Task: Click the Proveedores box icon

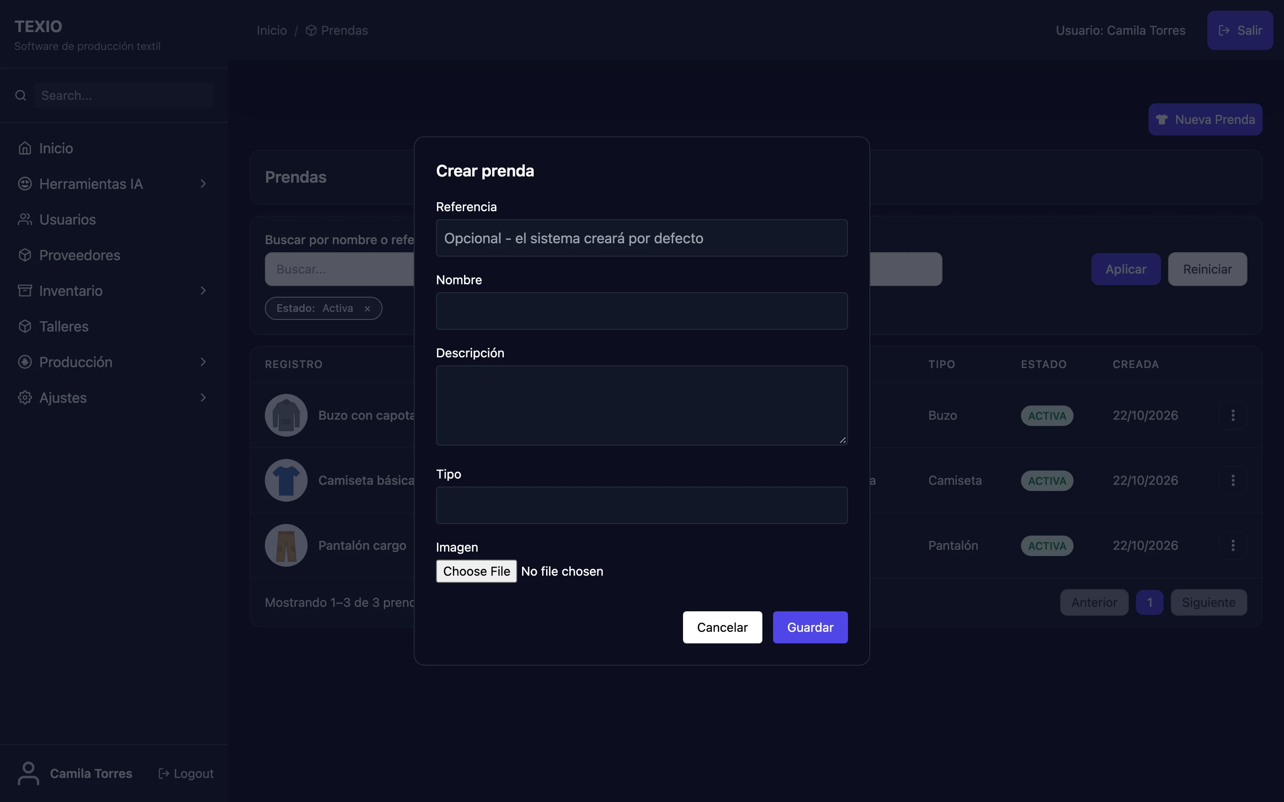Action: point(25,254)
